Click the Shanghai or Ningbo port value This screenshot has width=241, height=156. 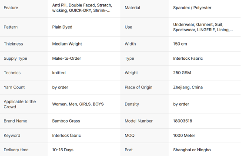pyautogui.click(x=192, y=150)
